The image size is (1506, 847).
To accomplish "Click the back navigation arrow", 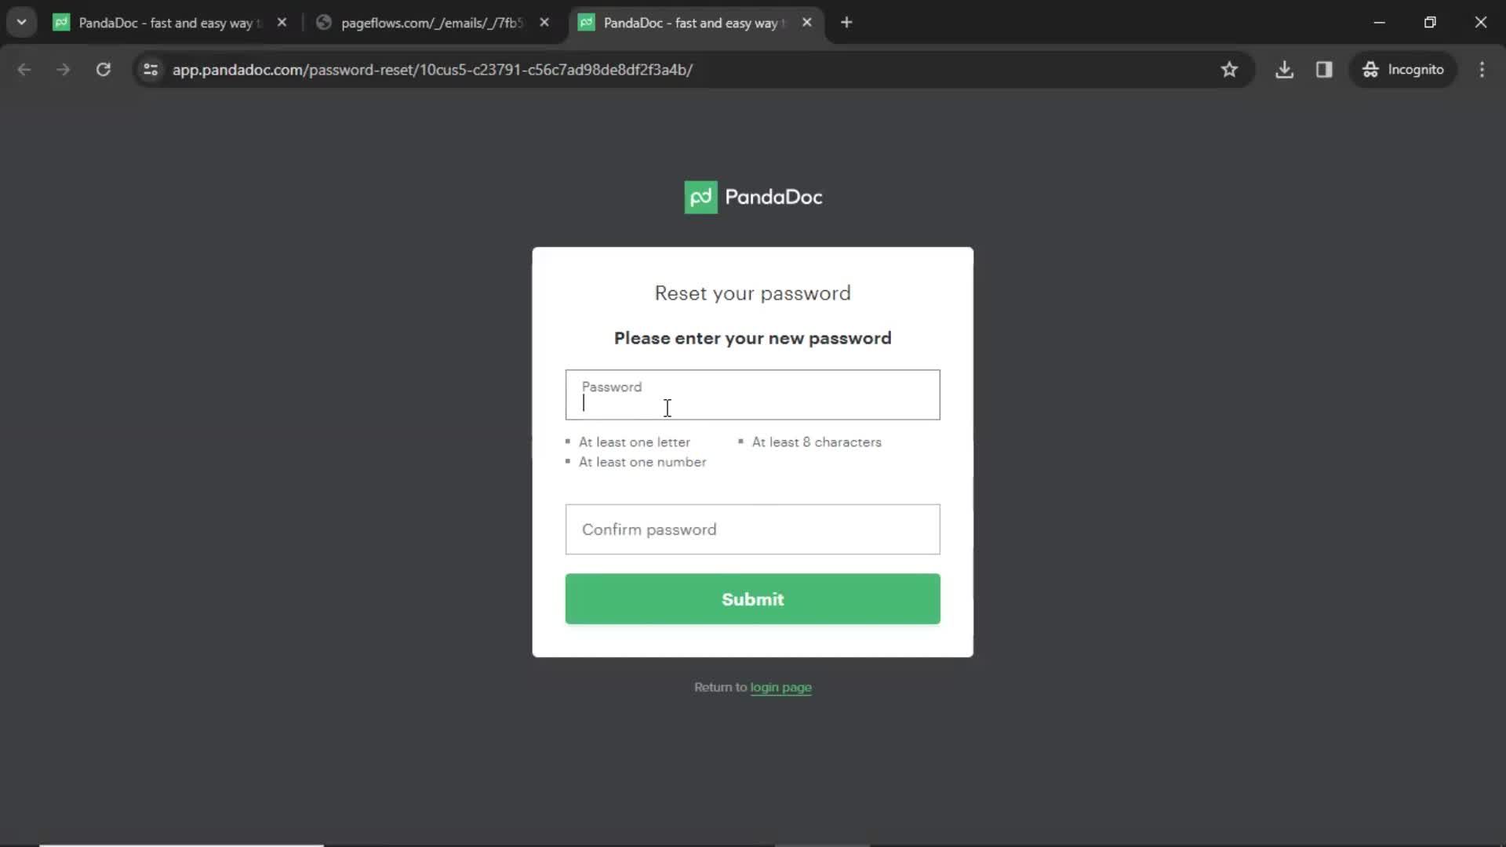I will click(23, 69).
